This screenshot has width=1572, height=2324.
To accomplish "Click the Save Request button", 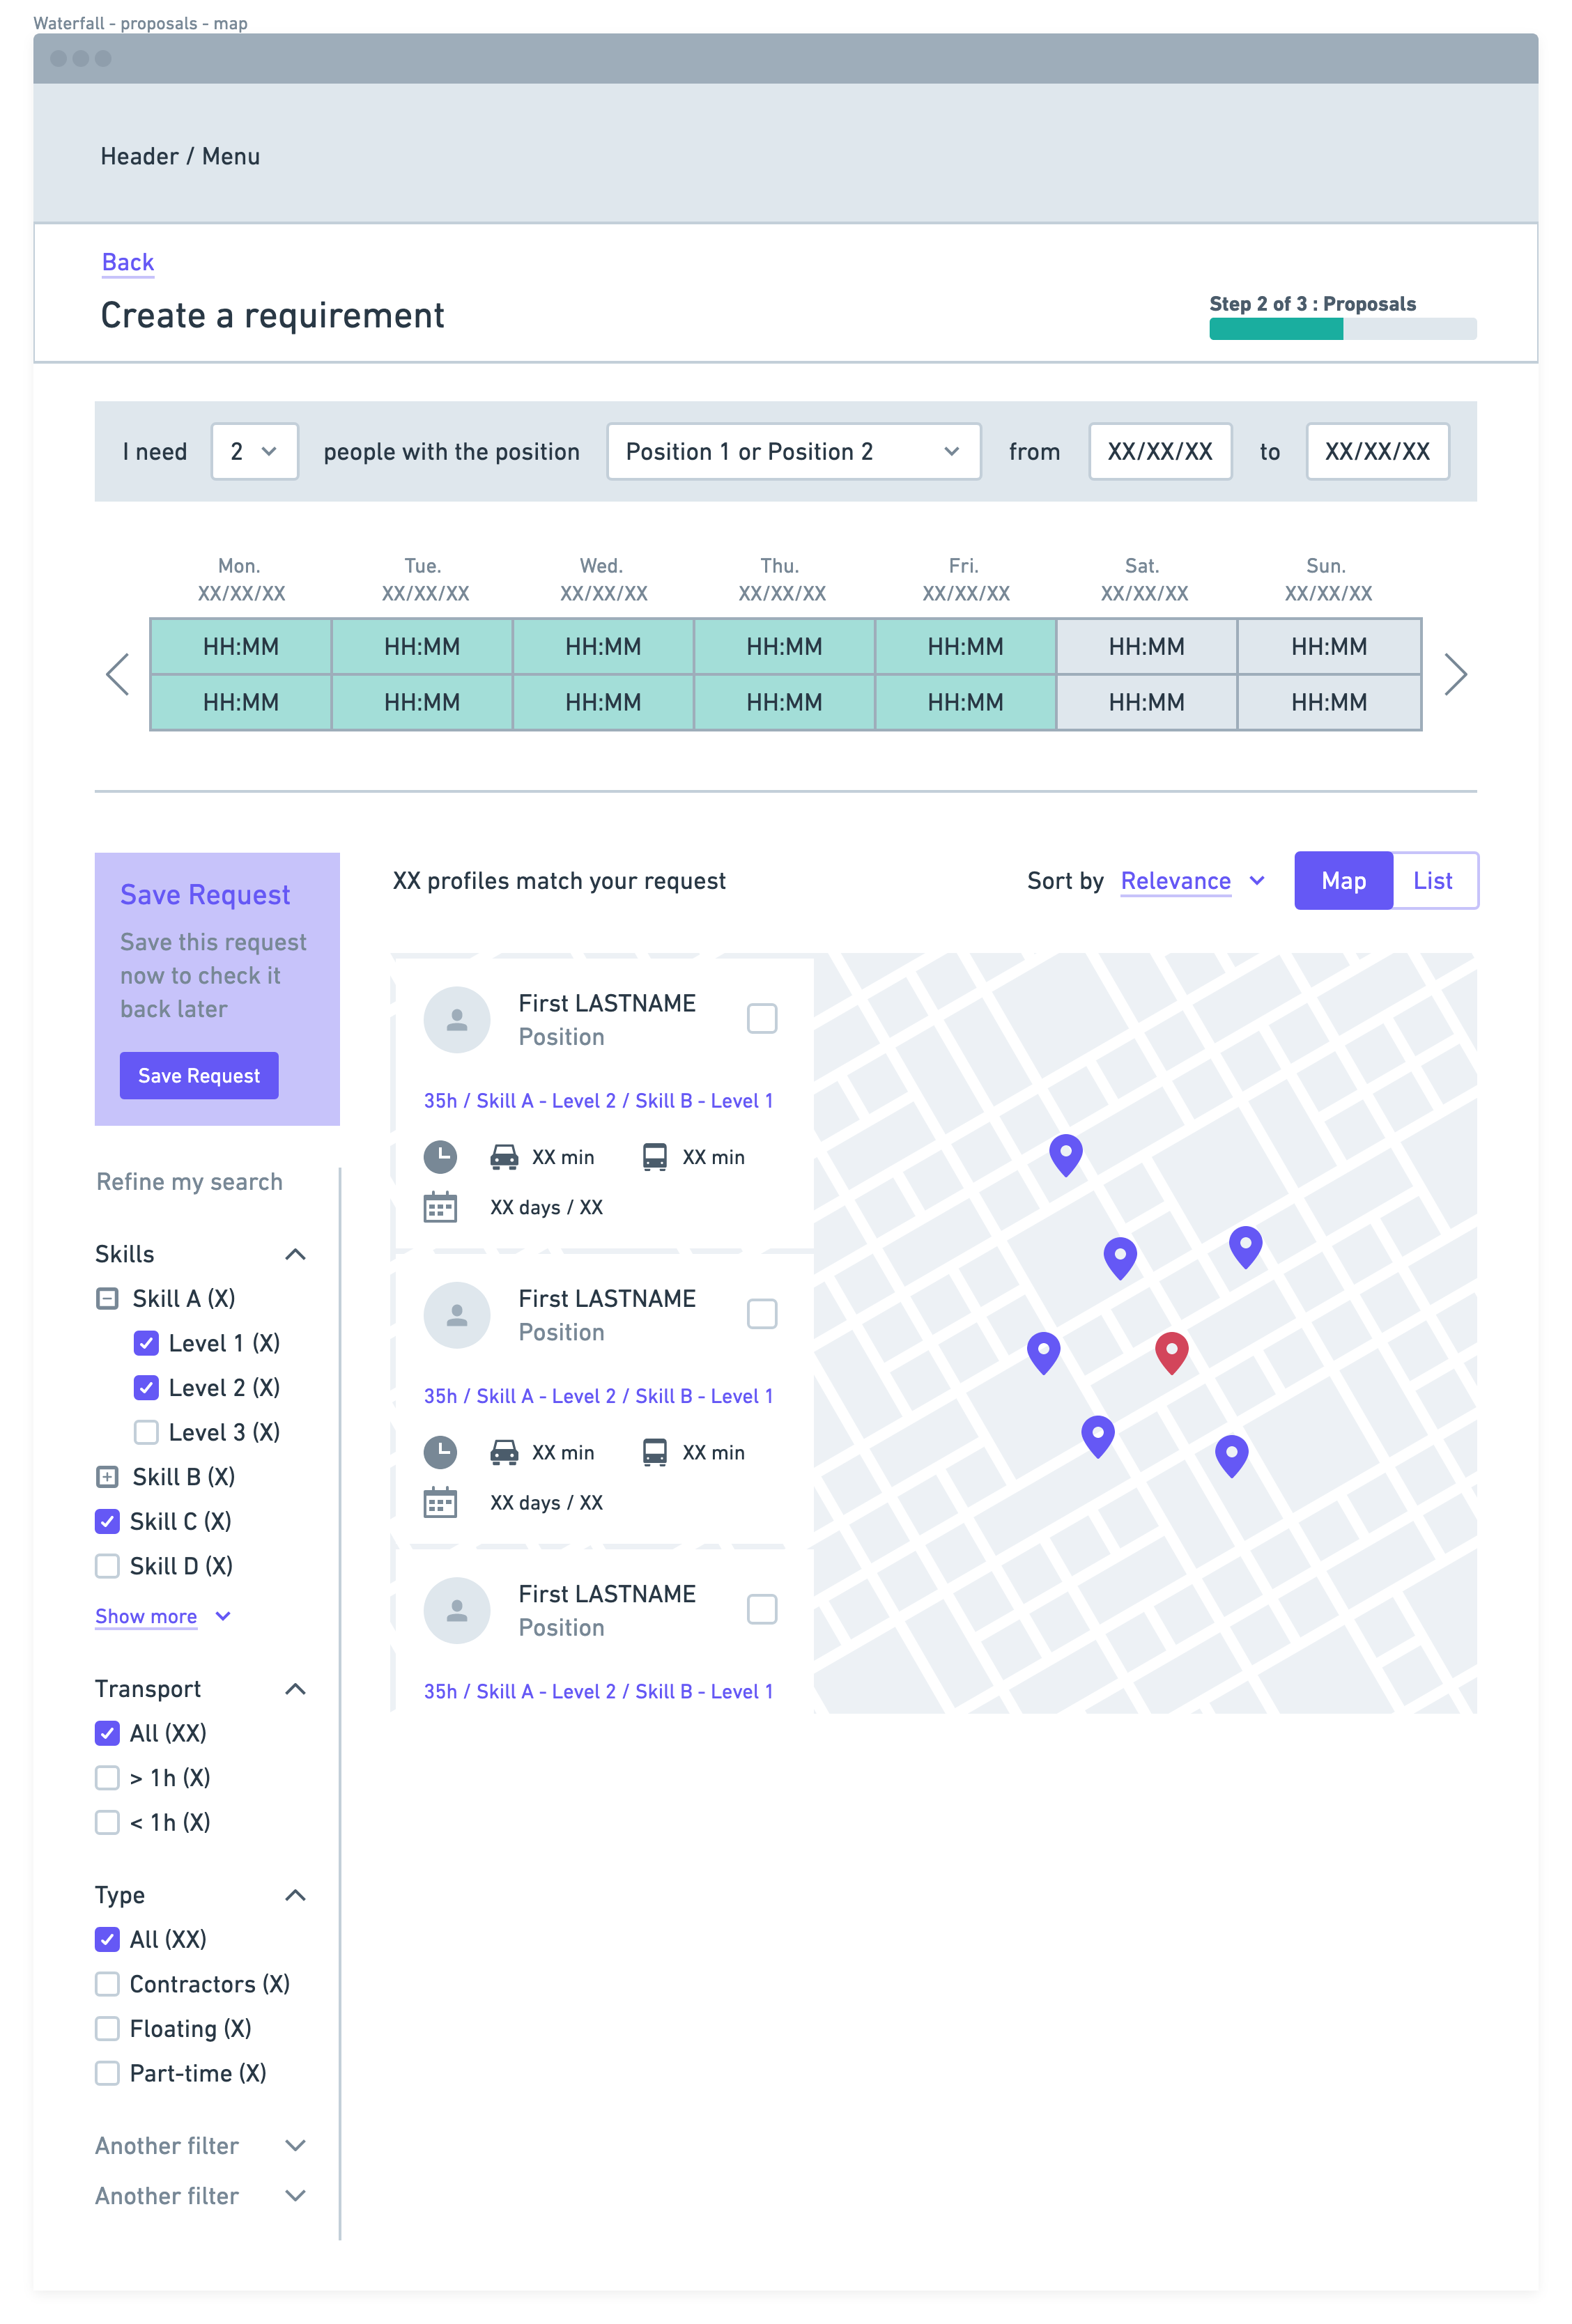I will [199, 1076].
